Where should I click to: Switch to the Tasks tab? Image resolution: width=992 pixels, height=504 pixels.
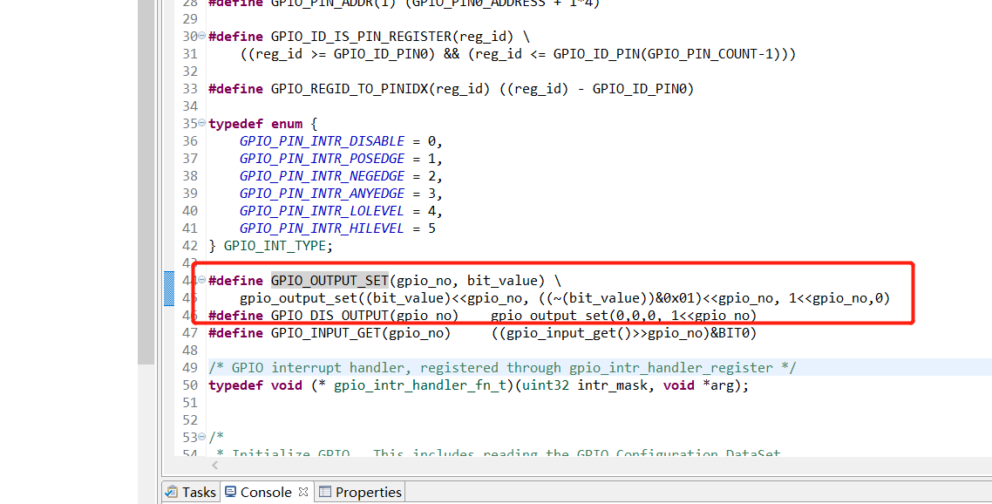click(x=190, y=492)
